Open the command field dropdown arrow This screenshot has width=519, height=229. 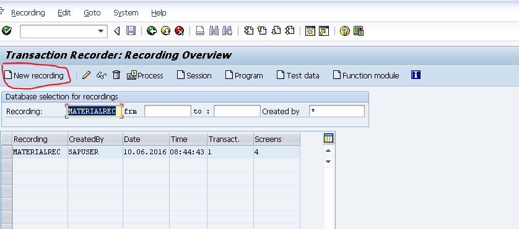click(100, 31)
